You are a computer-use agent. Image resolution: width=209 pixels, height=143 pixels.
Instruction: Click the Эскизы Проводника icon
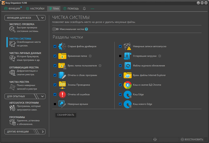(x=62, y=85)
